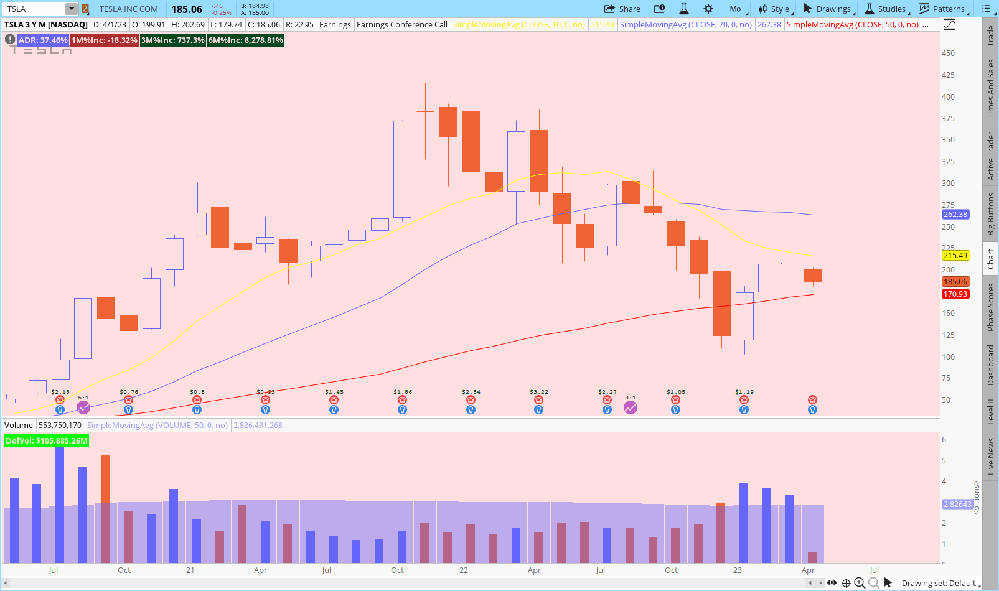Click the zoom out magnifier
The width and height of the screenshot is (999, 591).
point(874,583)
